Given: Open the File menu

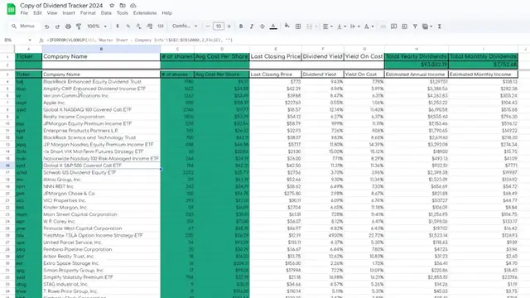Looking at the screenshot, I should click(24, 13).
